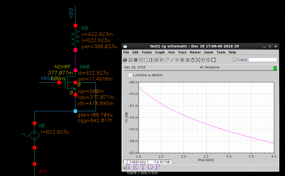Select the green subwindow number 1 indicator
285x176 pixels.
pyautogui.click(x=275, y=68)
